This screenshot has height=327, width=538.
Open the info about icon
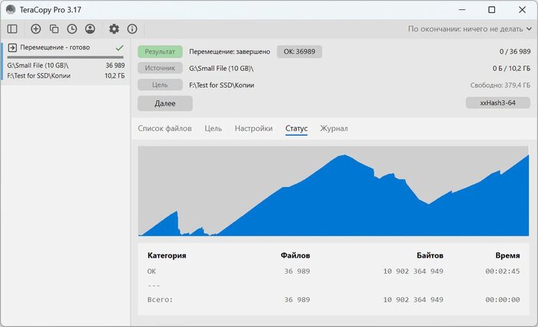[132, 29]
